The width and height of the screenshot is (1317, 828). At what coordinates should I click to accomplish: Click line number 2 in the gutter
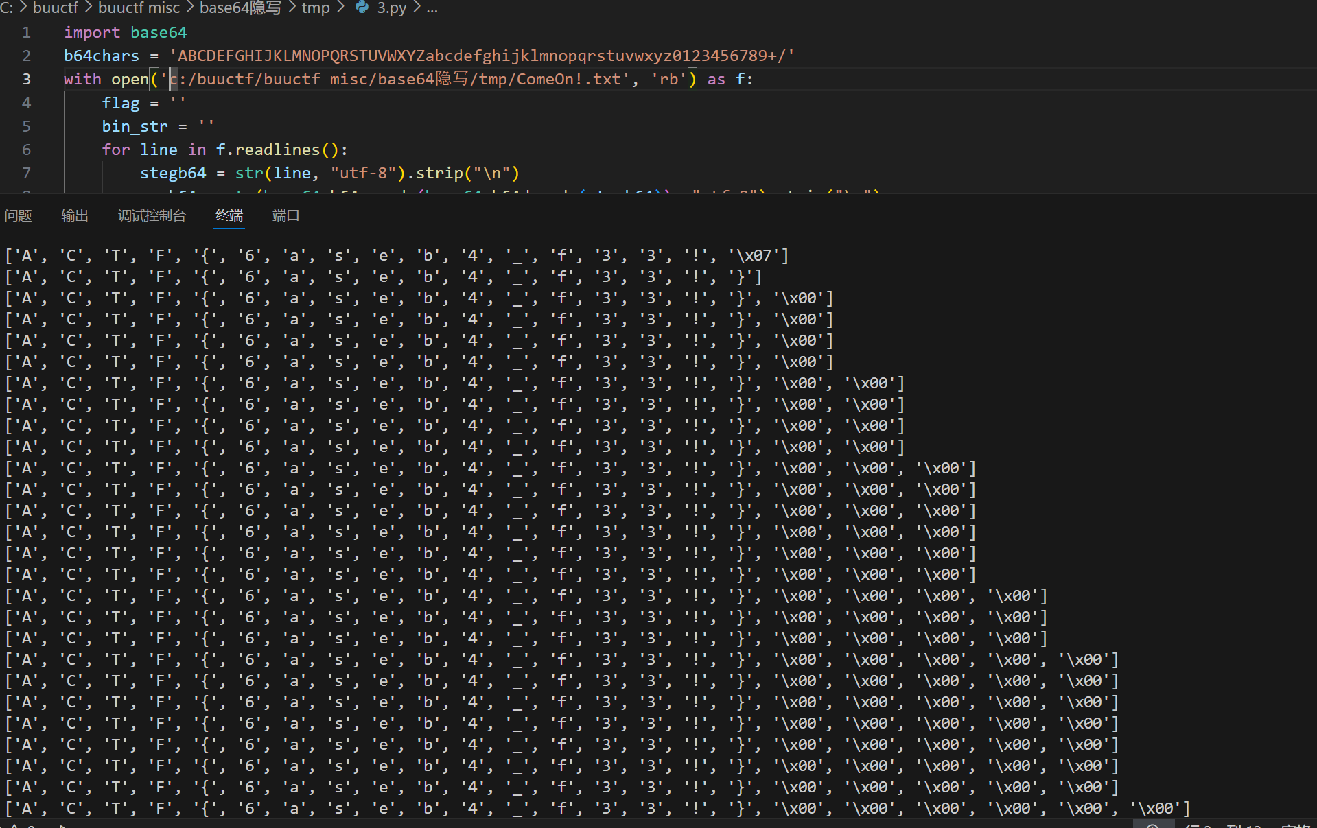(26, 56)
